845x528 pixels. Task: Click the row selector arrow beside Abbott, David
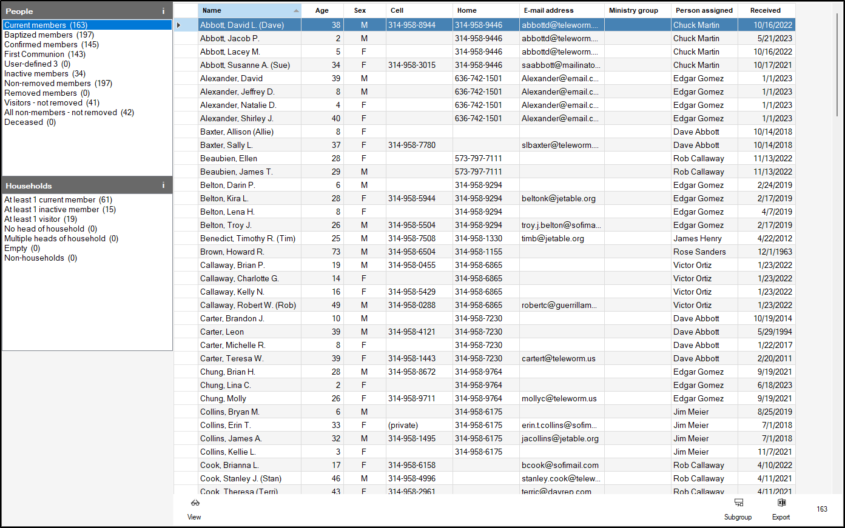point(178,25)
